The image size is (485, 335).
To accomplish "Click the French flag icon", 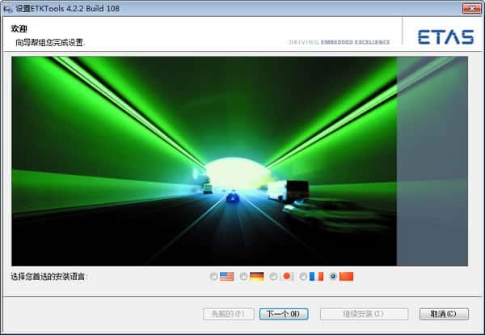I will 316,276.
